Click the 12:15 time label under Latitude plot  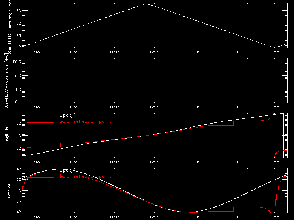(194, 217)
